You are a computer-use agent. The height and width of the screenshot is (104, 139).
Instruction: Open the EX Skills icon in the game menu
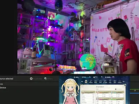click(105, 81)
